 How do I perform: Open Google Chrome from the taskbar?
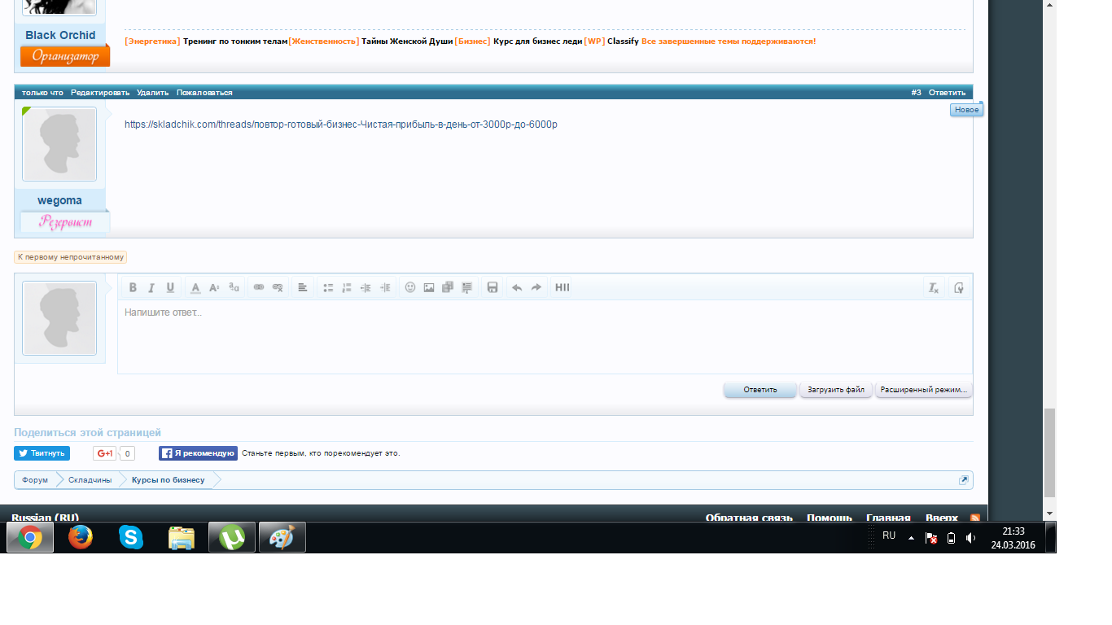[x=30, y=537]
